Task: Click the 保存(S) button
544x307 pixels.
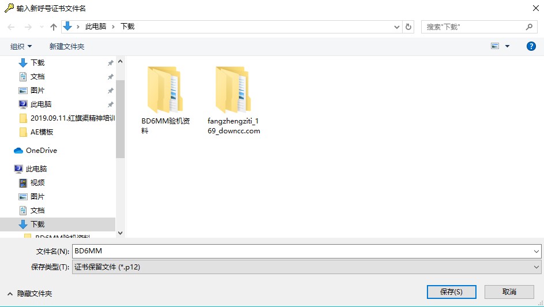Action: click(451, 292)
